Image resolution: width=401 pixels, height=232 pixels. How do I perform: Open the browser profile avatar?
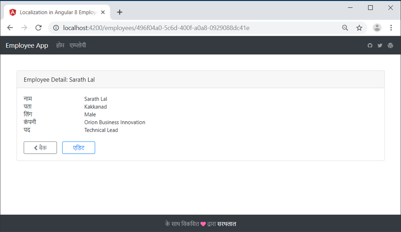point(377,28)
